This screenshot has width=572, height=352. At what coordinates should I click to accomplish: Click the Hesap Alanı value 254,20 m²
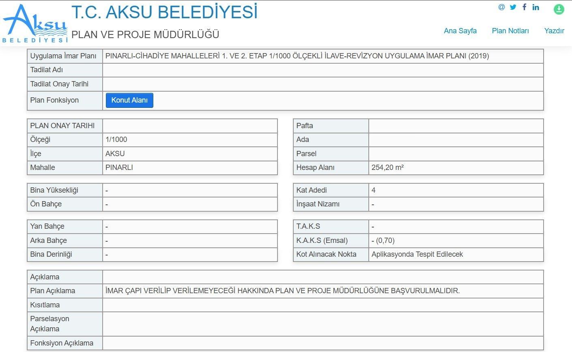point(387,167)
